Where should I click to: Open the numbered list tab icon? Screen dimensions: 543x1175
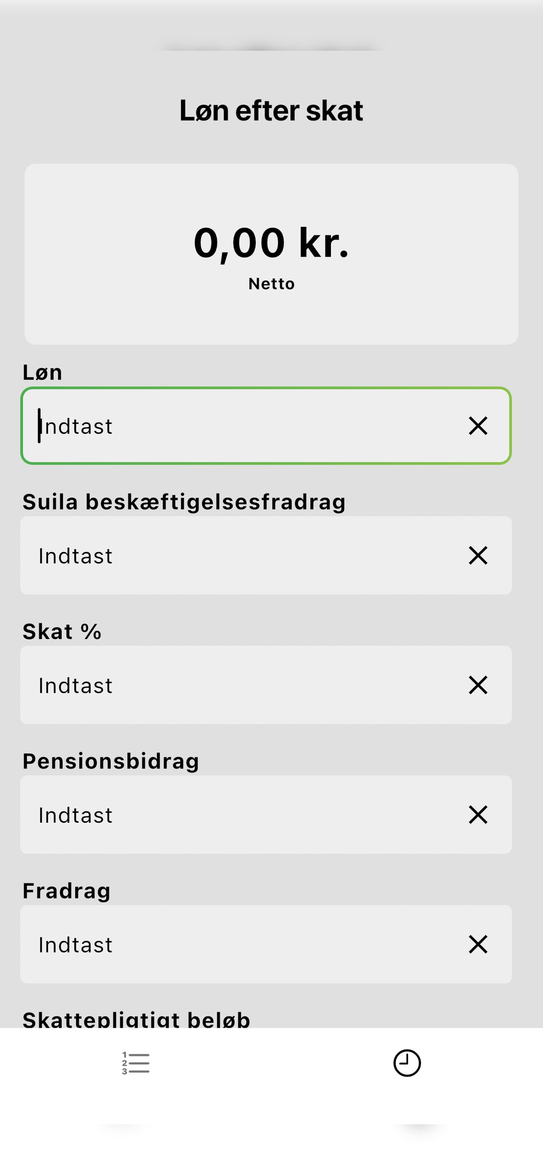pos(136,1063)
